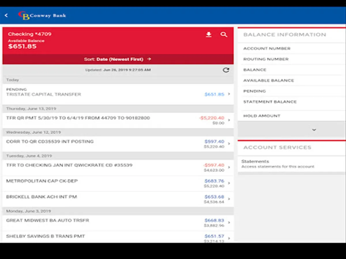This screenshot has height=259, width=346.
Task: Select BRICKELL BANK ACH INT PM transaction
Action: tap(118, 199)
